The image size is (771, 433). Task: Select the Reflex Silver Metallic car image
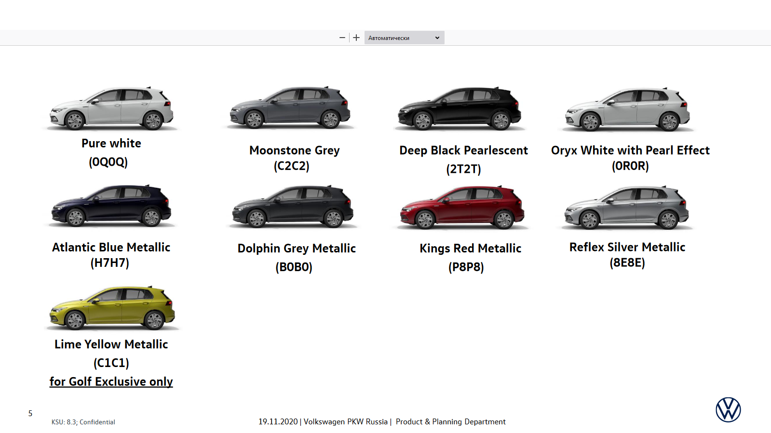(x=627, y=207)
